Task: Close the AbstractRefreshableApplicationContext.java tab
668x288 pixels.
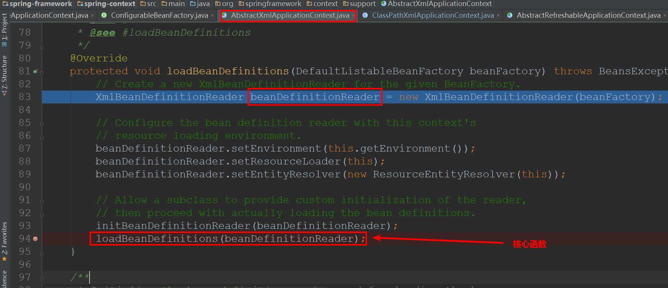Action: click(x=665, y=16)
